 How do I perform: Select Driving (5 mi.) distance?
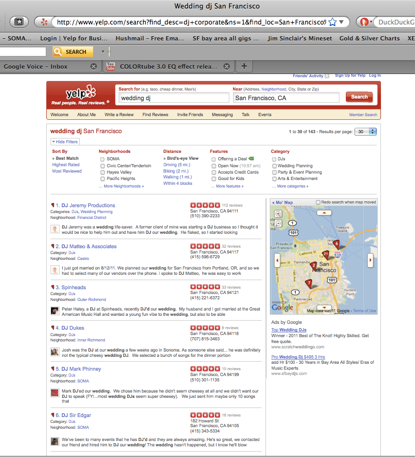pos(177,165)
